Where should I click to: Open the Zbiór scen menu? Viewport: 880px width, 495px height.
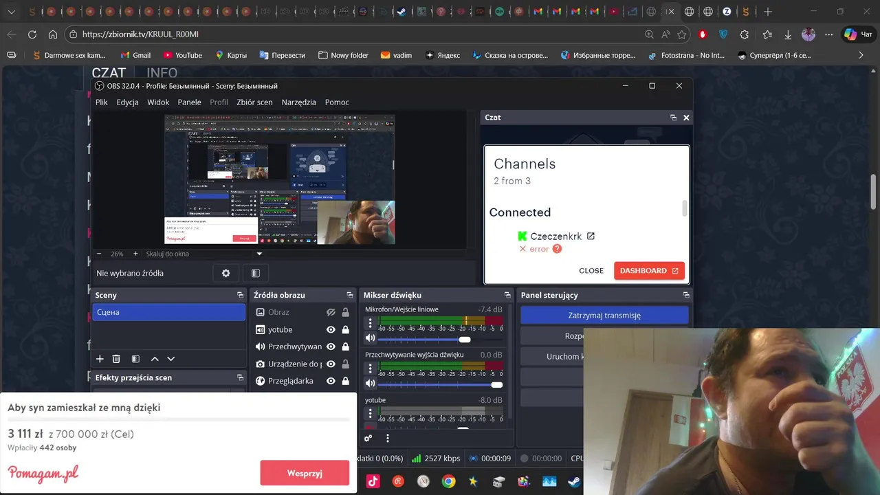[x=254, y=102]
